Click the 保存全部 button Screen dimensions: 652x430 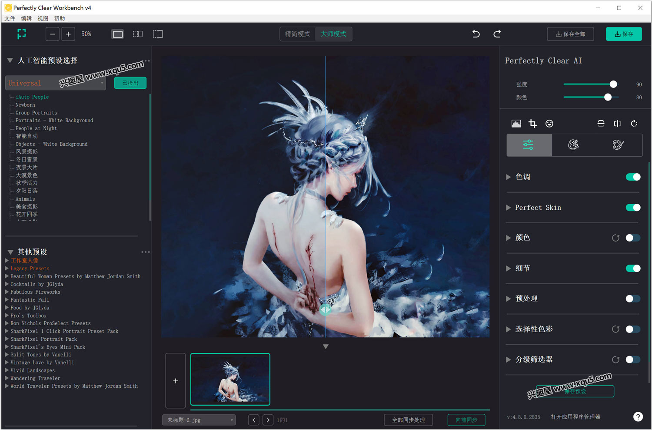(x=570, y=34)
